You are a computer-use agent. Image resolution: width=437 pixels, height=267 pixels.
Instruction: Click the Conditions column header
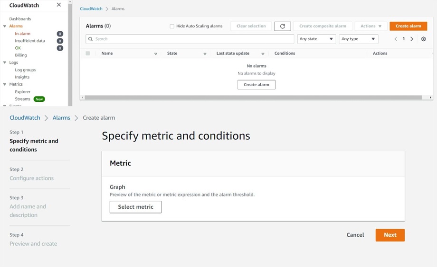point(285,53)
